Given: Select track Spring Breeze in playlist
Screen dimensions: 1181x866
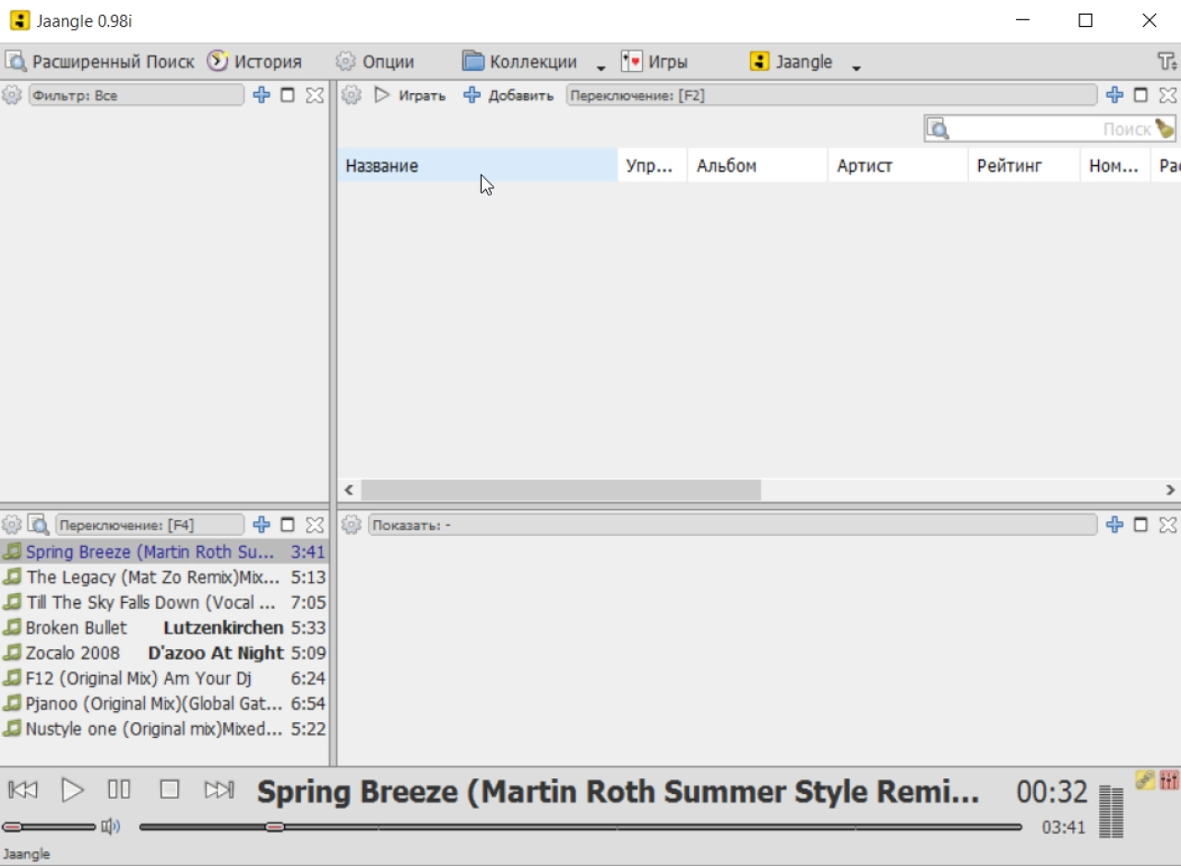Looking at the screenshot, I should click(x=164, y=552).
